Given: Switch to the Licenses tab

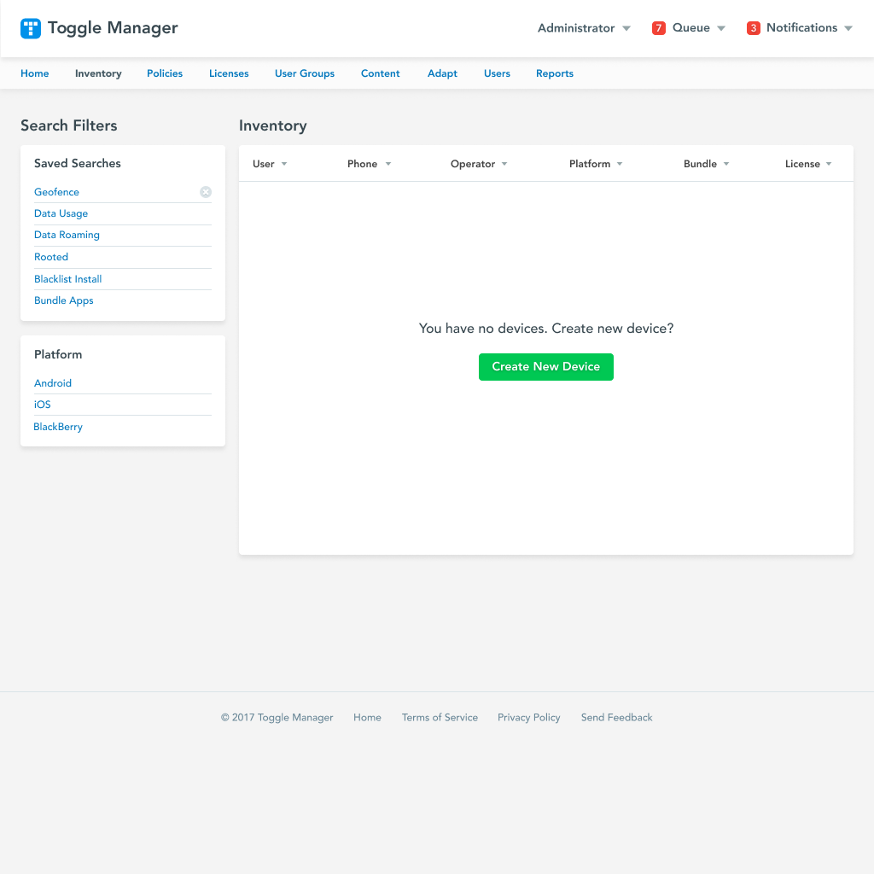Looking at the screenshot, I should tap(229, 73).
